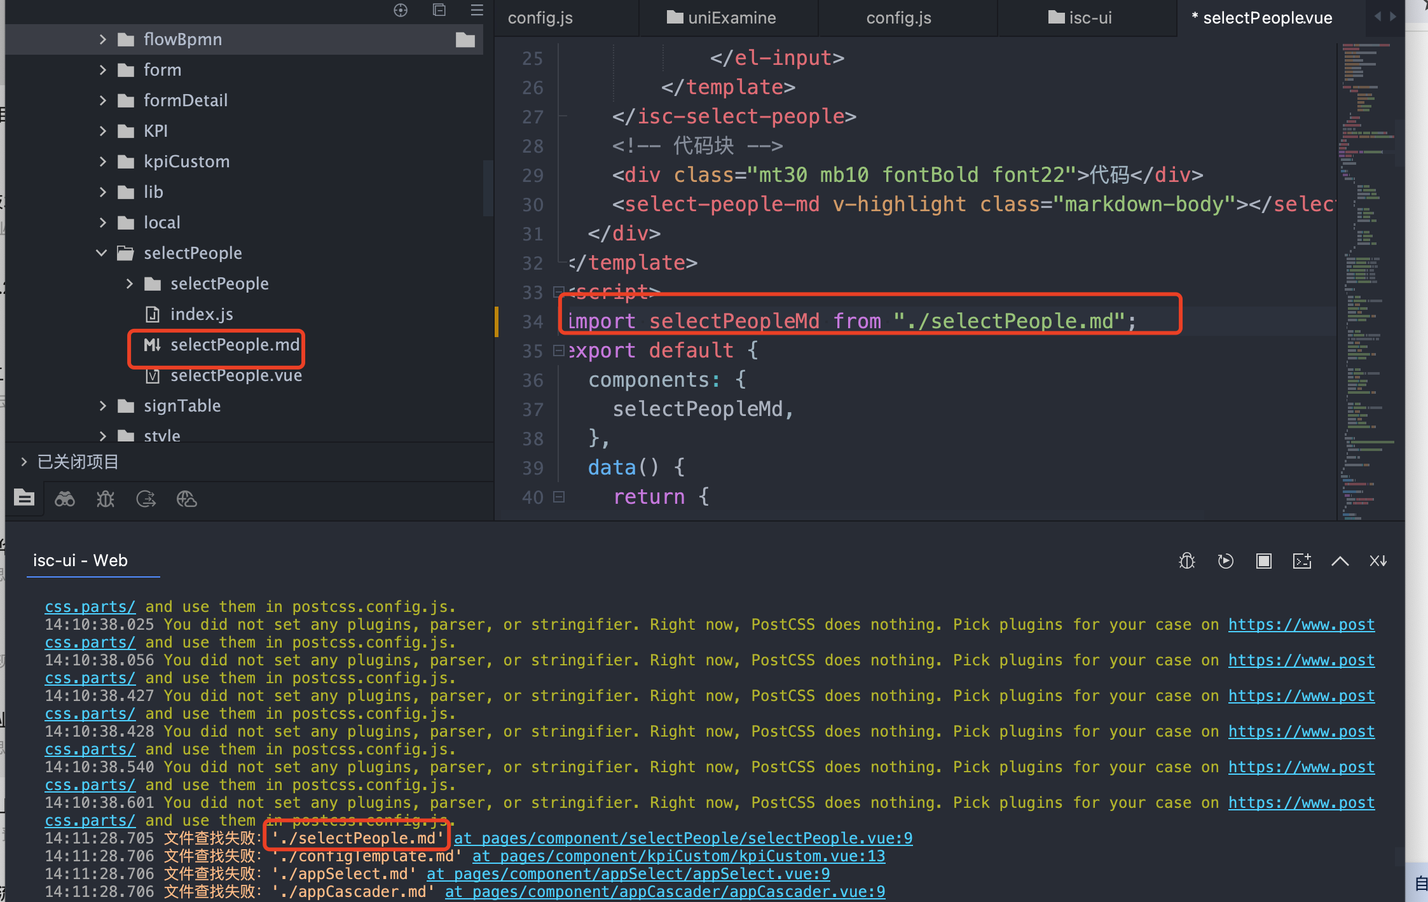1428x902 pixels.
Task: Click the locate current file target icon
Action: point(401,10)
